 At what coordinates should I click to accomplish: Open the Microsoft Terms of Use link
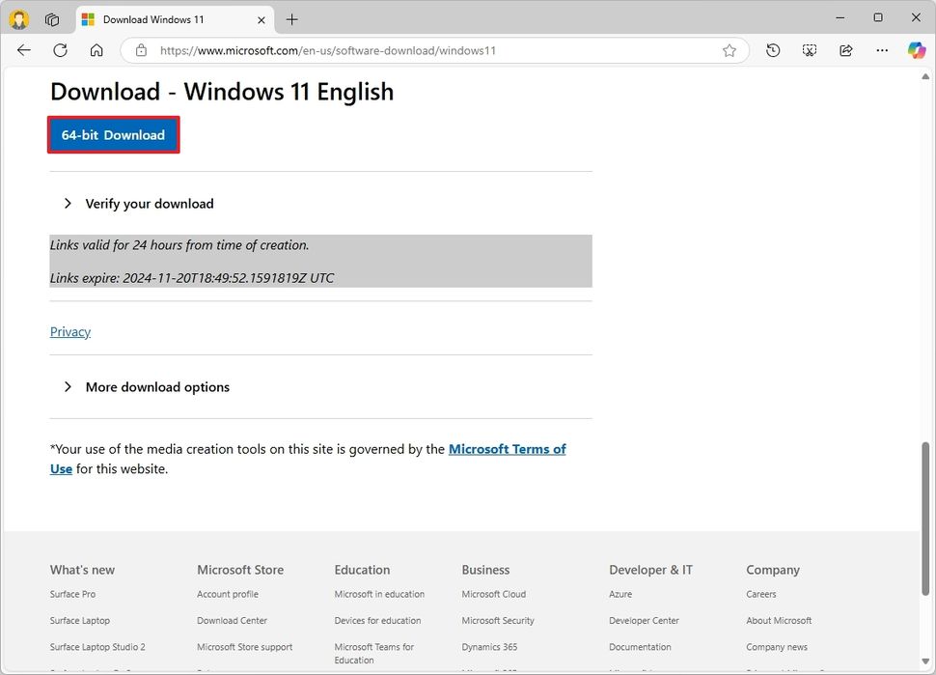point(507,448)
